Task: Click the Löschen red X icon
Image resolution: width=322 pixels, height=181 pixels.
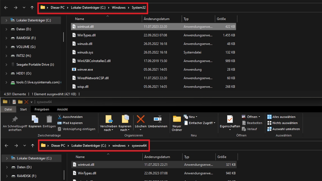Action: [141, 119]
